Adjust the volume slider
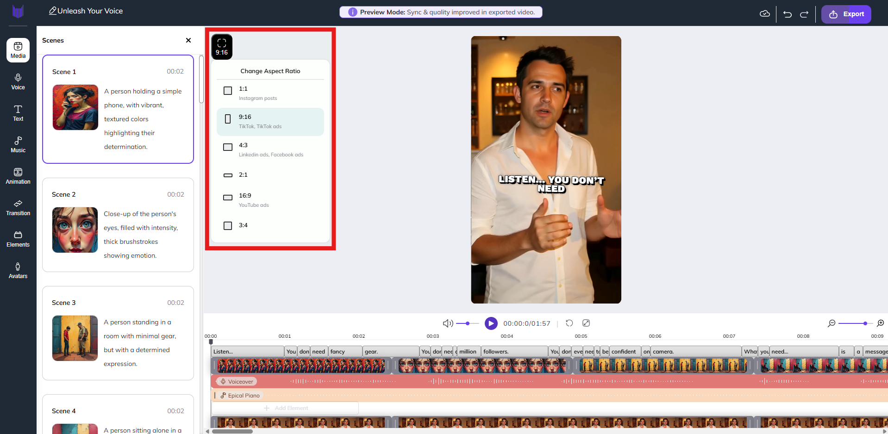This screenshot has height=434, width=888. [468, 323]
